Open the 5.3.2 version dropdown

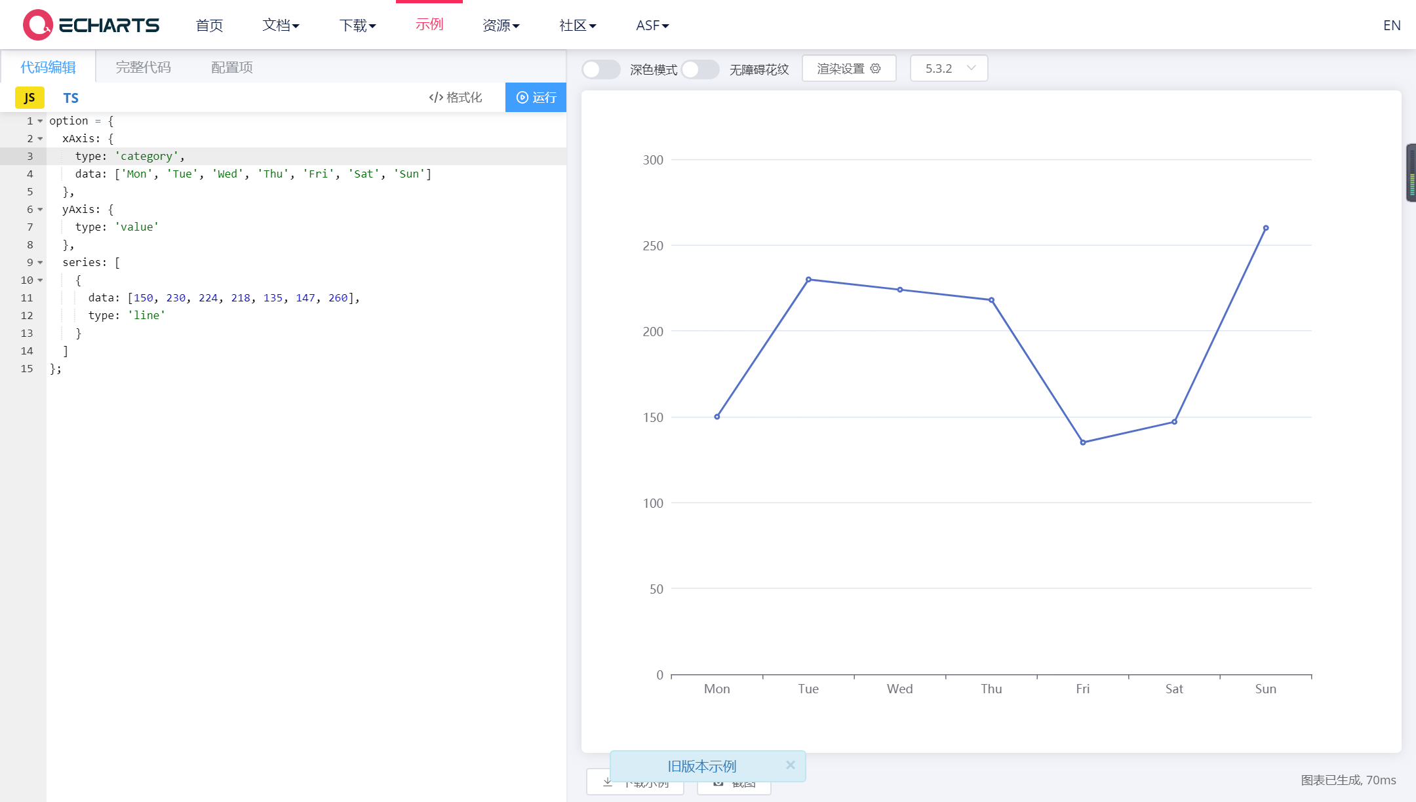point(949,68)
